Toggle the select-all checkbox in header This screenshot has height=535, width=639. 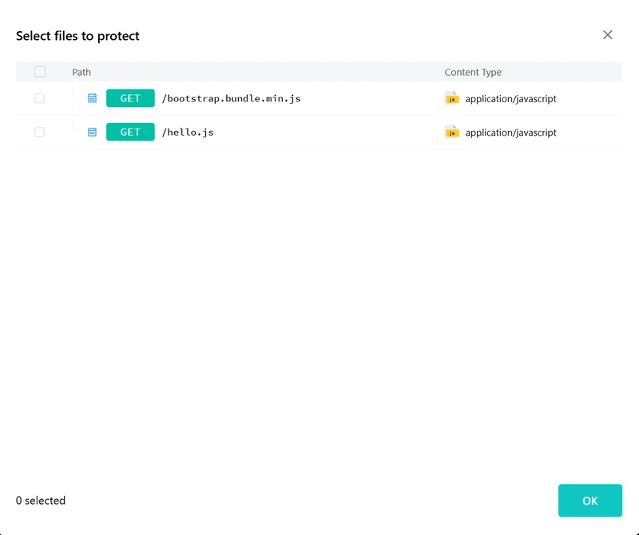(x=40, y=72)
